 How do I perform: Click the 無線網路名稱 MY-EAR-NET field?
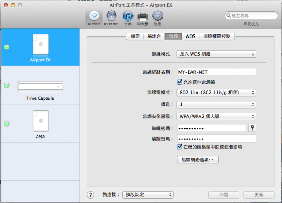pyautogui.click(x=216, y=72)
